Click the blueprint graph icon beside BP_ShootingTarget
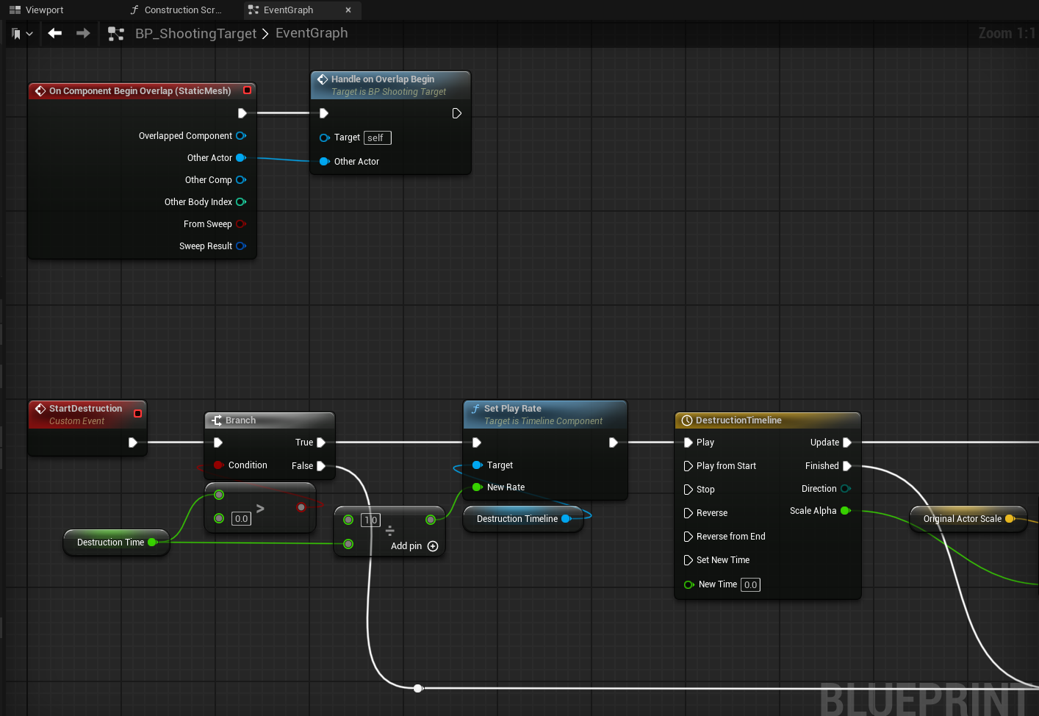This screenshot has height=716, width=1039. coord(116,34)
